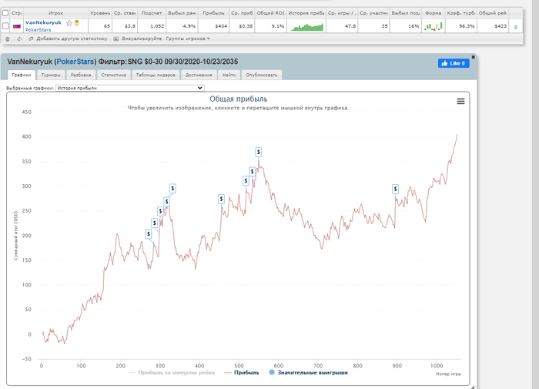Open the chart hamburger menu icon
Image resolution: width=539 pixels, height=389 pixels.
coord(460,101)
